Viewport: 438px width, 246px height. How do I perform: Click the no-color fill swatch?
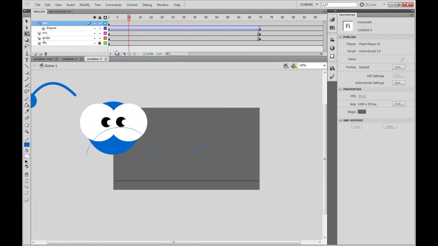[x=27, y=156]
